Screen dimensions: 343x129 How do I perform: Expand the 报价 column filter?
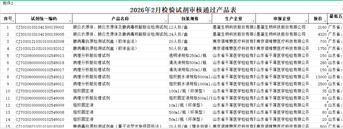pyautogui.click(x=325, y=21)
